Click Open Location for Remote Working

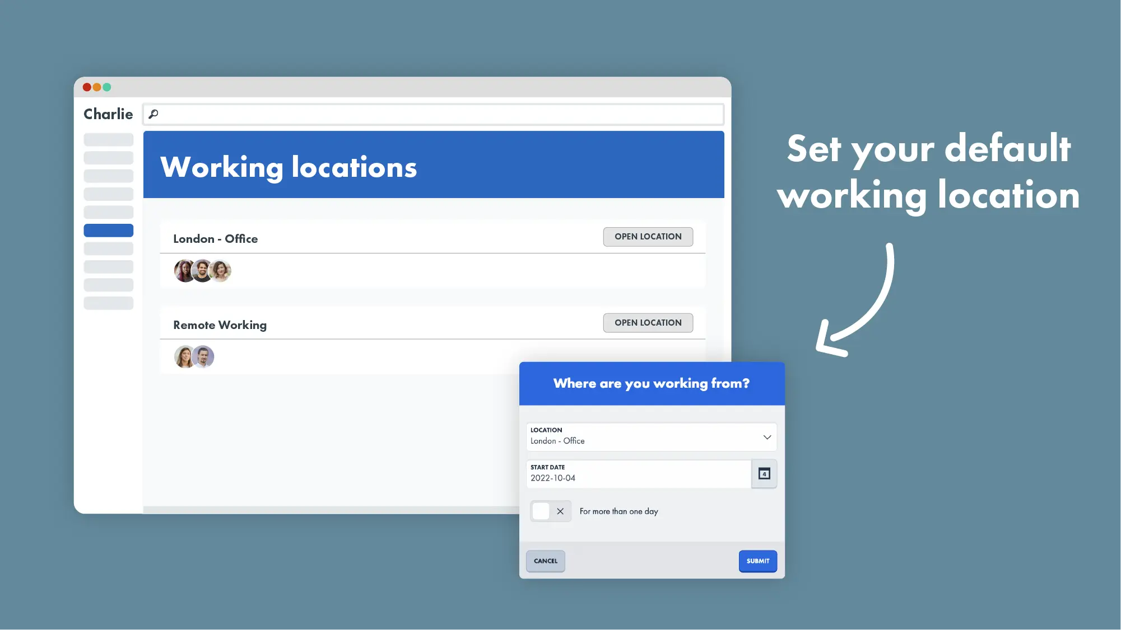click(x=648, y=322)
